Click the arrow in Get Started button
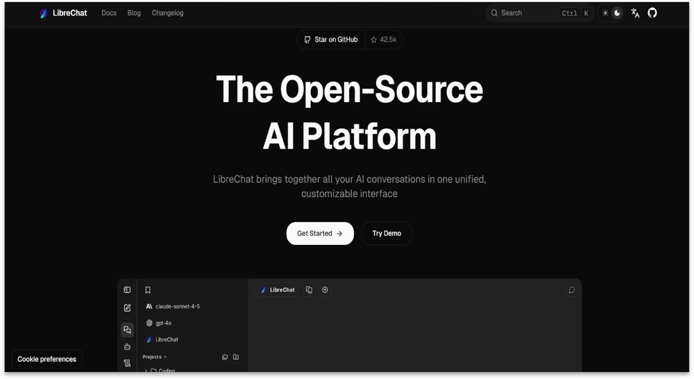694x379 pixels. (x=339, y=234)
